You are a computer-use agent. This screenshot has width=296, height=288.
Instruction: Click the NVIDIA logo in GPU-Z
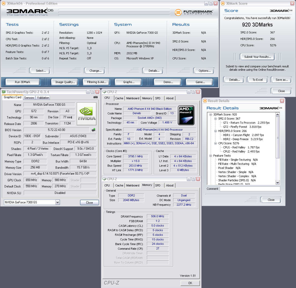coord(87,114)
